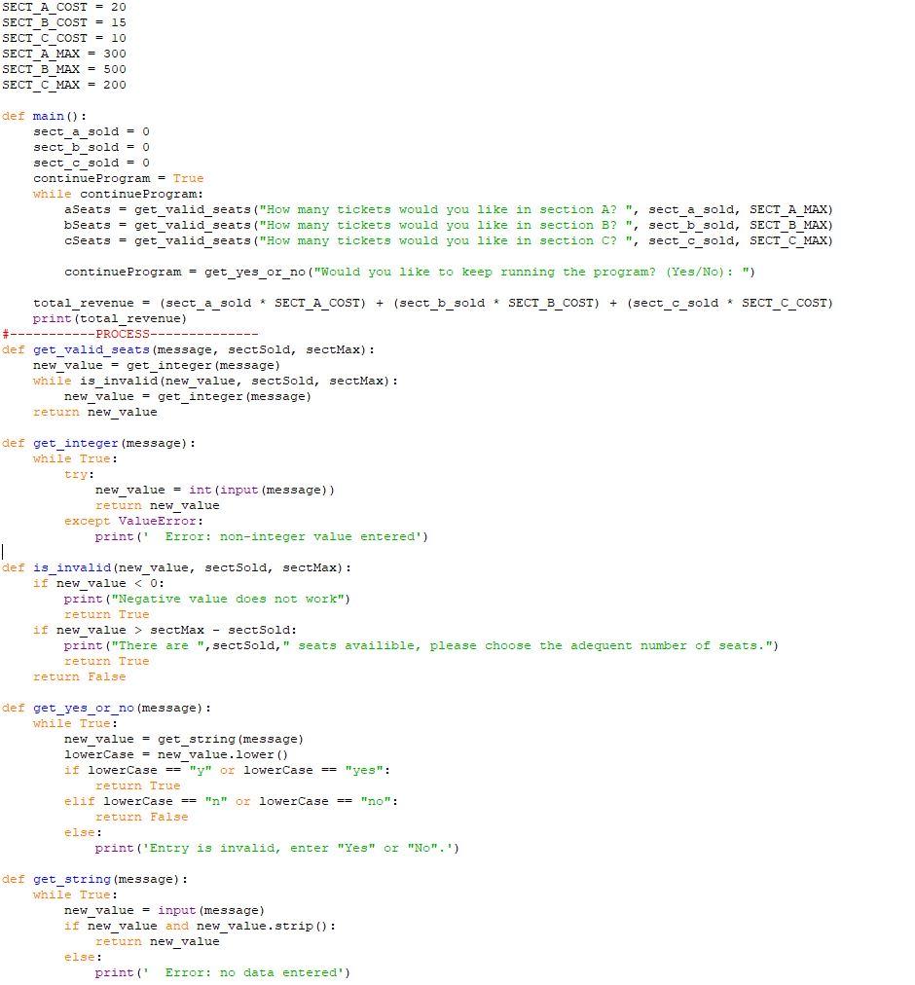The height and width of the screenshot is (985, 915).
Task: Click the no data entered error string
Action: tap(243, 972)
